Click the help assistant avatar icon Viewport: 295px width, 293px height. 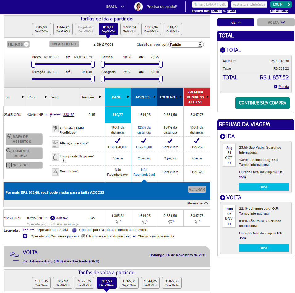click(x=138, y=7)
